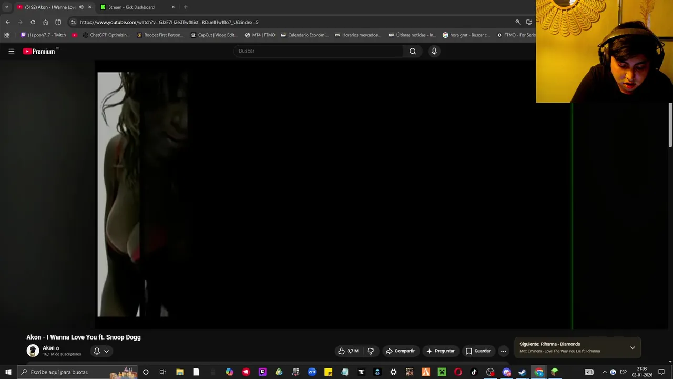This screenshot has width=673, height=379.
Task: Open CapCut | Video Edit bookmark
Action: [214, 35]
